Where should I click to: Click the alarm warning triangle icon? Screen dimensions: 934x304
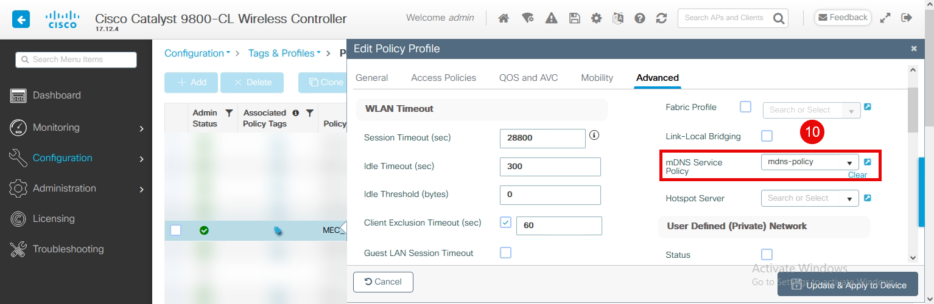tap(552, 18)
